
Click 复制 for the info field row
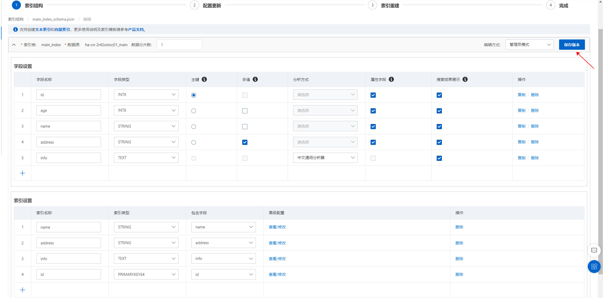click(521, 158)
